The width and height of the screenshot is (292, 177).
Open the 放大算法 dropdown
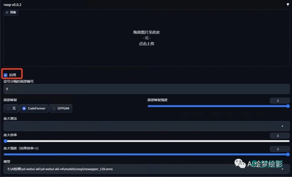tap(147, 126)
